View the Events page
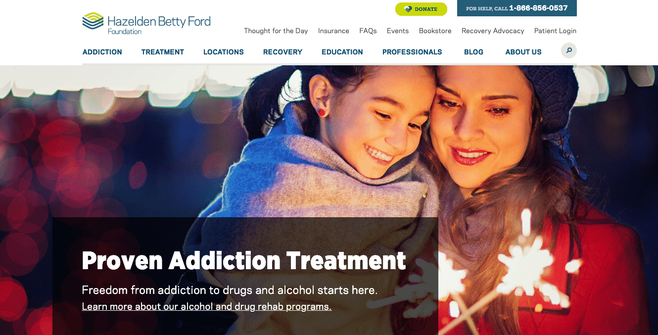The image size is (658, 335). pos(398,31)
